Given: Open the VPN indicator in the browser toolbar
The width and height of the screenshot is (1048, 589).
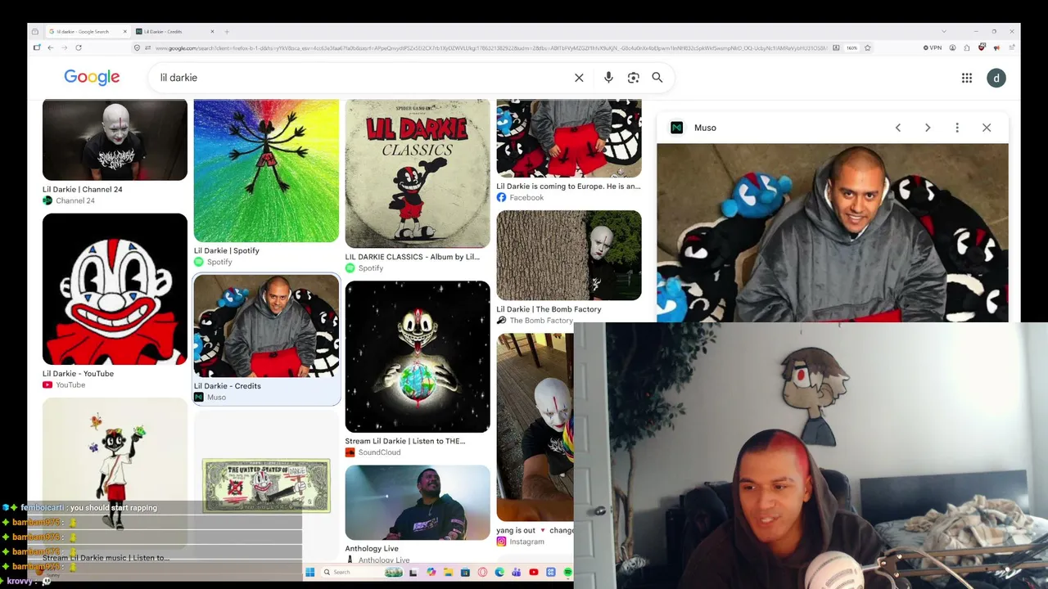Looking at the screenshot, I should click(933, 47).
